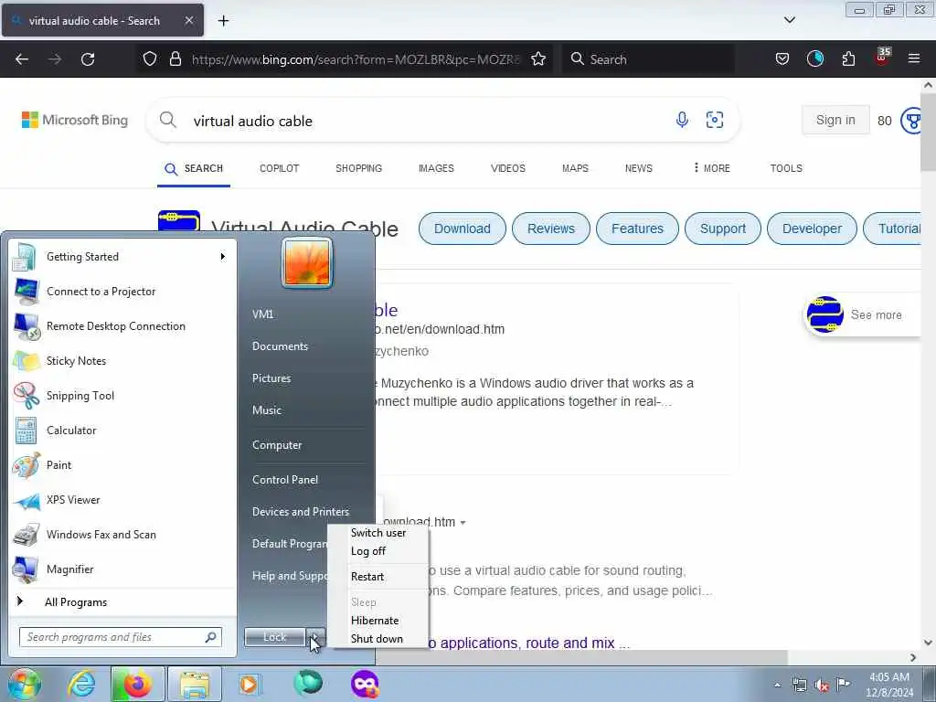The image size is (936, 702).
Task: Open Internet Explorer from taskbar
Action: (81, 684)
